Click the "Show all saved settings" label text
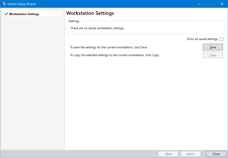 pyautogui.click(x=202, y=39)
